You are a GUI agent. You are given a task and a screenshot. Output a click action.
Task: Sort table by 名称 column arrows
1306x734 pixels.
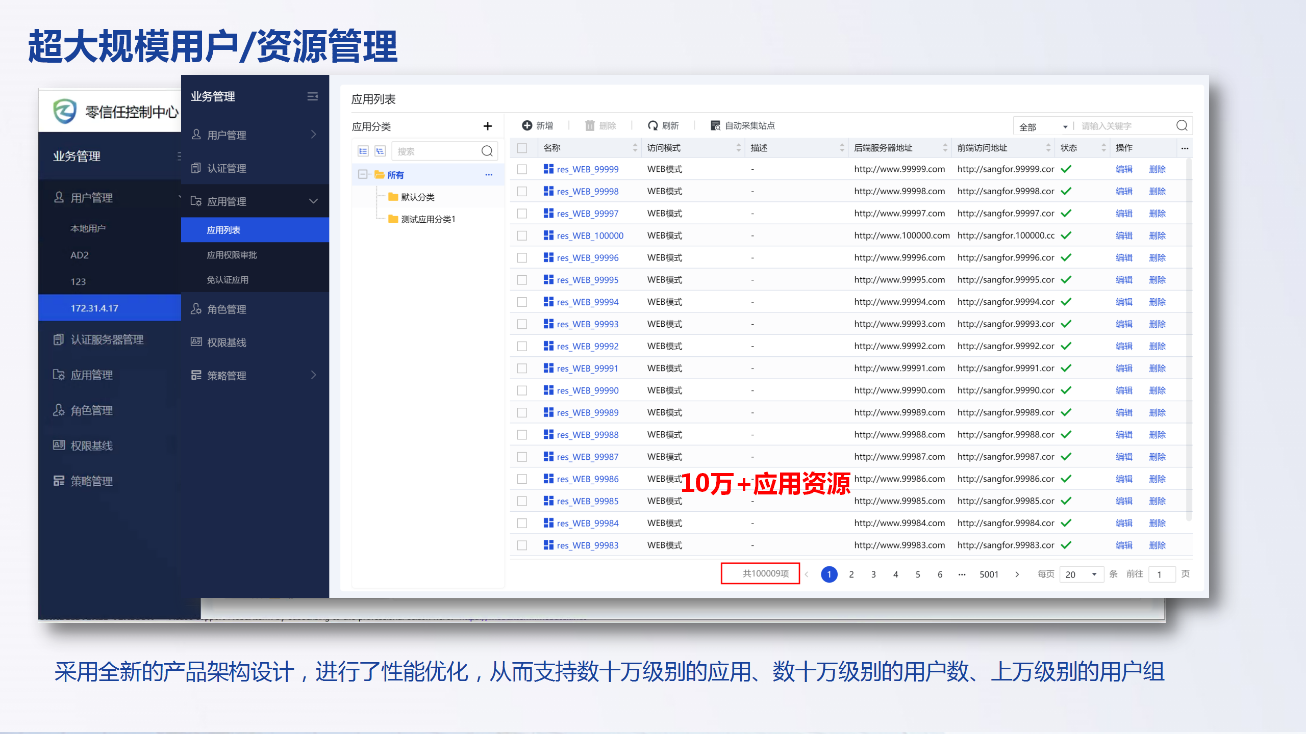click(635, 148)
